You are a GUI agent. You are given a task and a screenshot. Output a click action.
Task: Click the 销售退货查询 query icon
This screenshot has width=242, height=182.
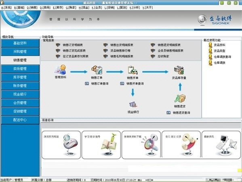168,112
